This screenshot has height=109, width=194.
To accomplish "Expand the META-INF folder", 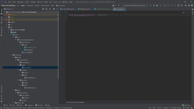I will point(13,103).
